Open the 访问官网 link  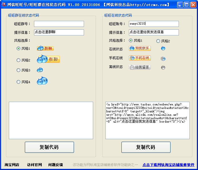34,165
